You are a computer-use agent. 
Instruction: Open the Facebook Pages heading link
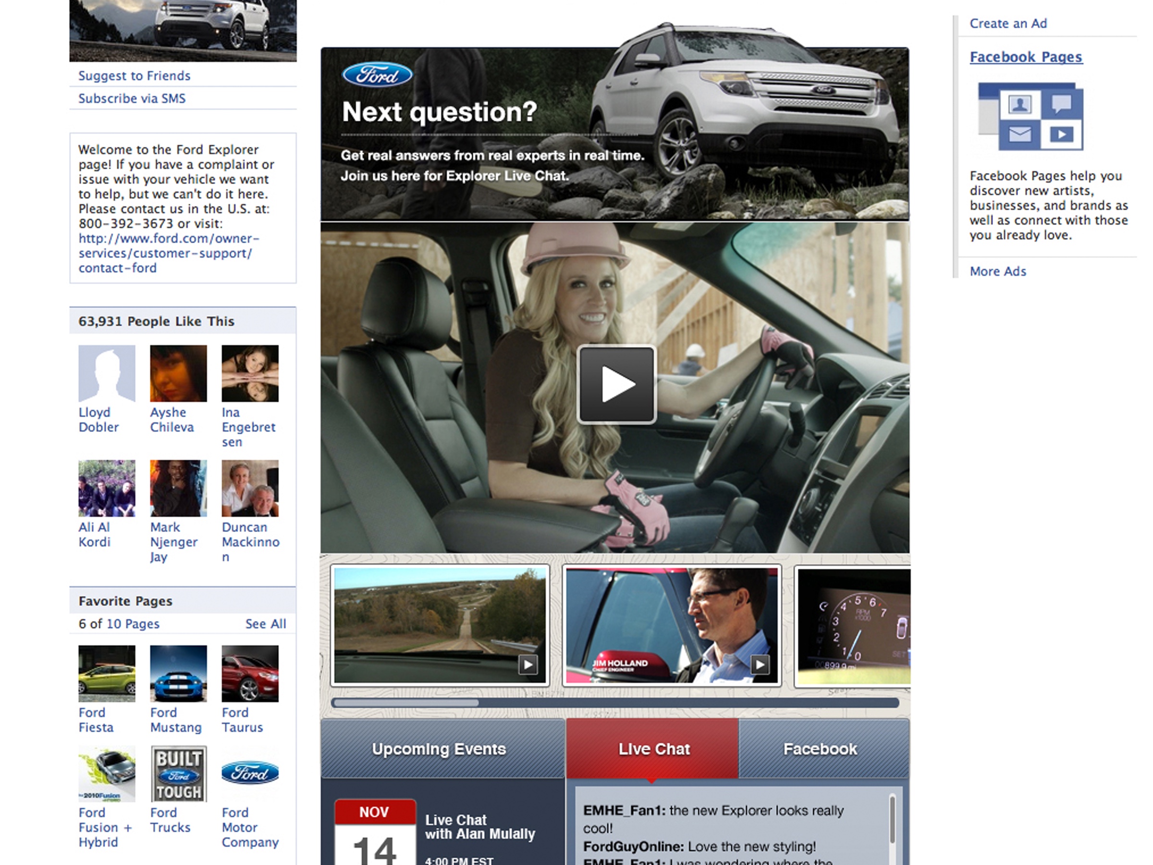(1026, 57)
